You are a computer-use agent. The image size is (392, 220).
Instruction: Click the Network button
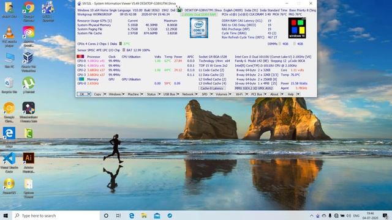coord(188,94)
